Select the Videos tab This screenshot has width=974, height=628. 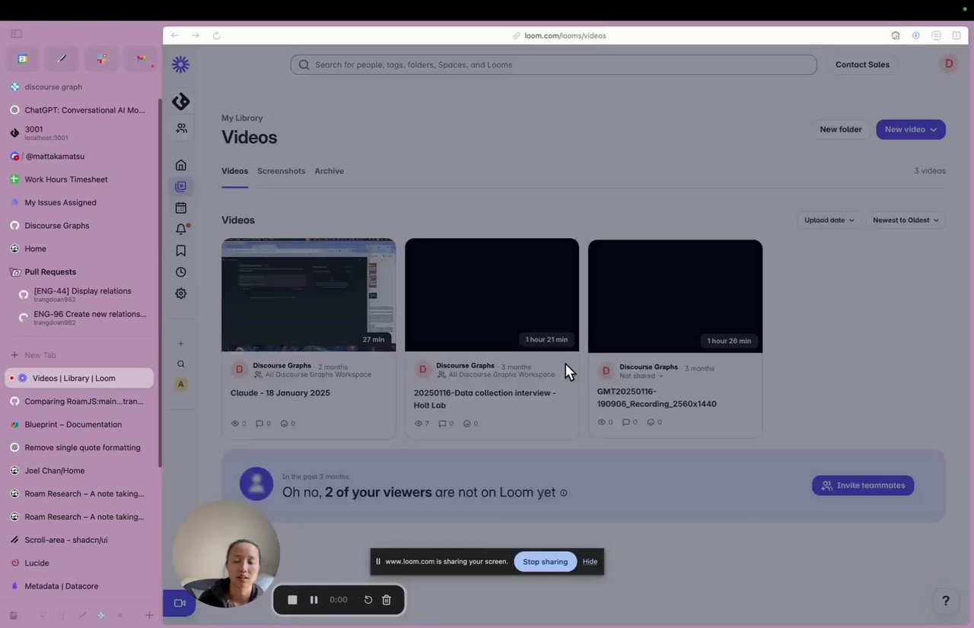[234, 171]
